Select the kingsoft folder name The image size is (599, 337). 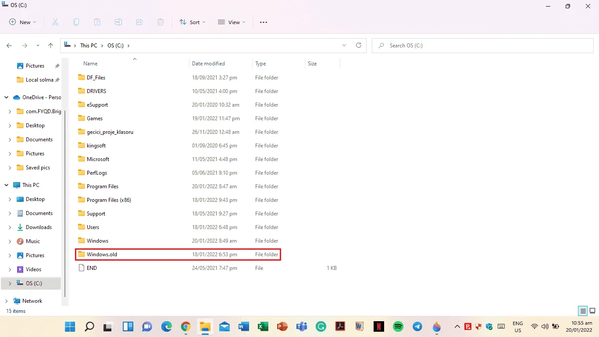tap(96, 146)
